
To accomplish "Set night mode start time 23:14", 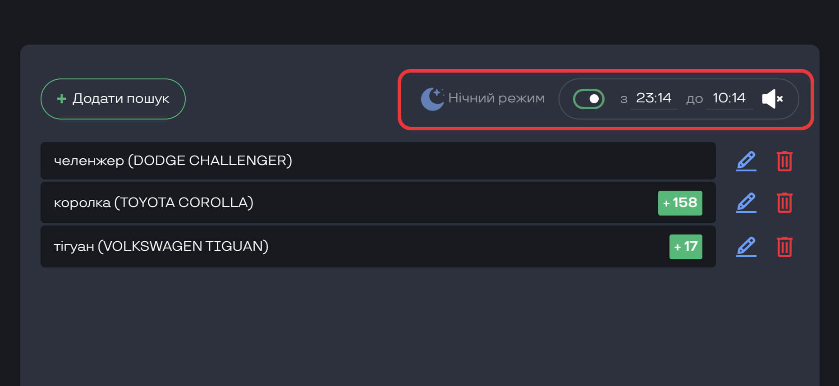I will pyautogui.click(x=653, y=98).
